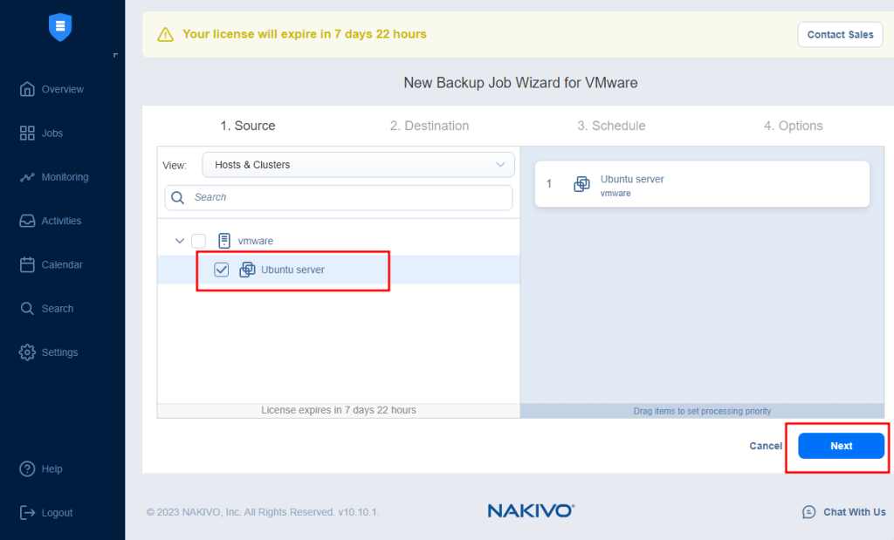Open the Help question mark icon
894x540 pixels.
pos(27,468)
